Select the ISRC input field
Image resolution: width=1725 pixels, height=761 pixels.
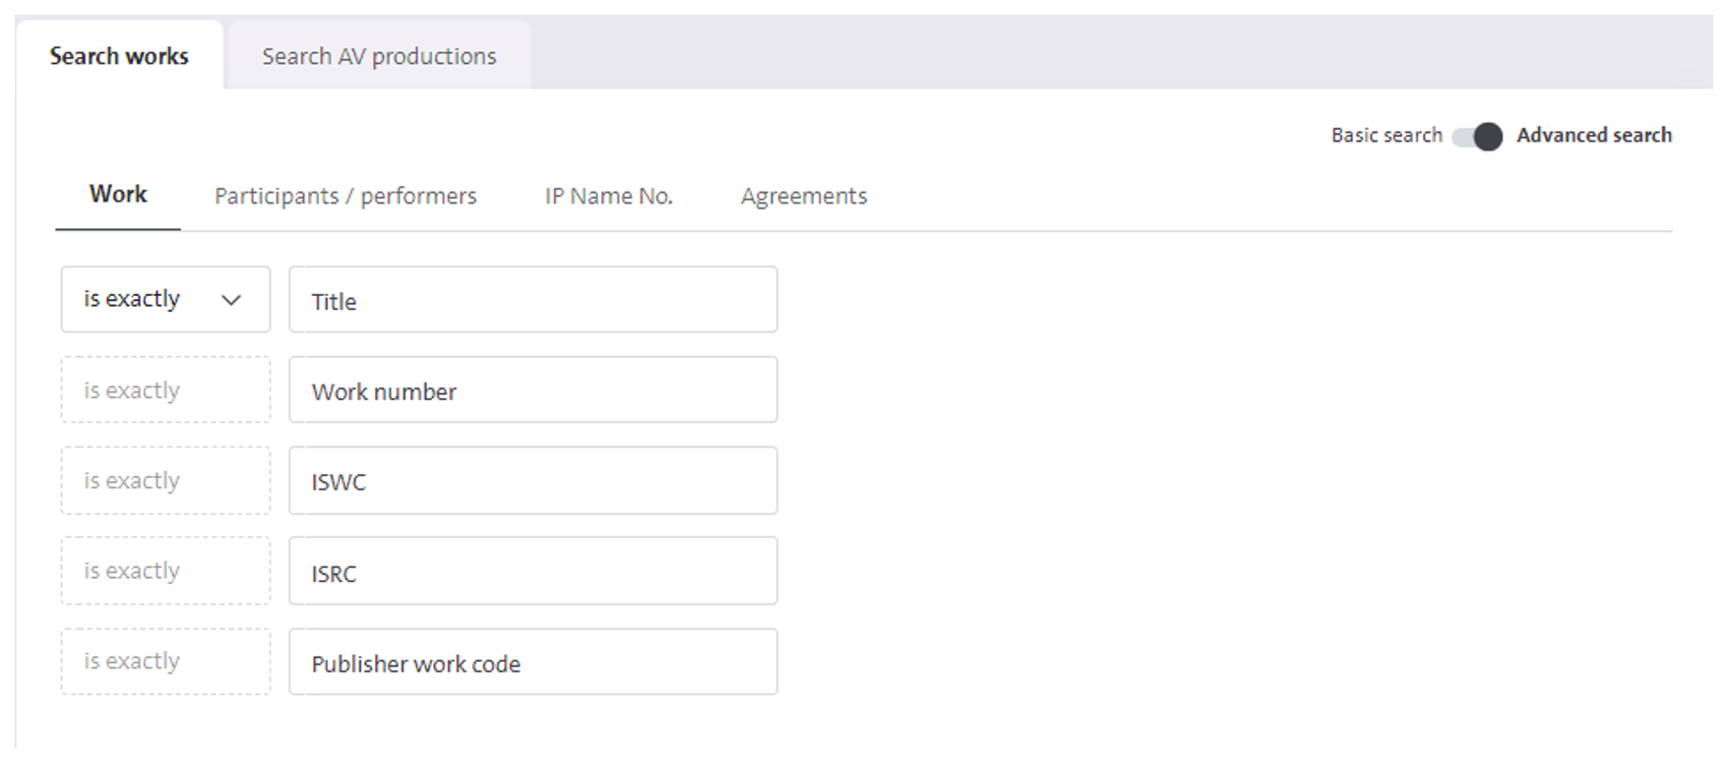(533, 570)
